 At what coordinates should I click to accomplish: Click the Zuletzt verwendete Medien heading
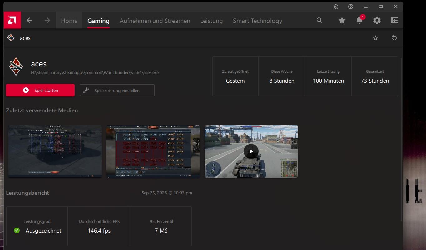pyautogui.click(x=42, y=110)
